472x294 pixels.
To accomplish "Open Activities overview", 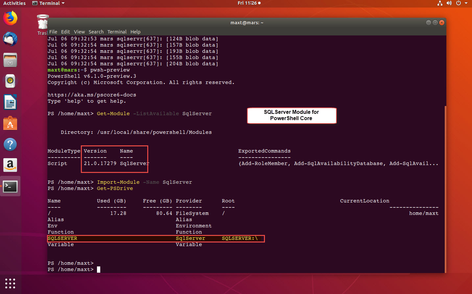I will coord(14,3).
